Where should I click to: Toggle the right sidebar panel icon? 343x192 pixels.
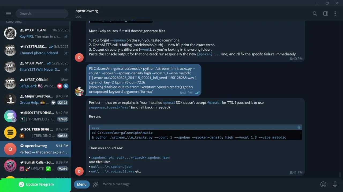click(x=326, y=14)
